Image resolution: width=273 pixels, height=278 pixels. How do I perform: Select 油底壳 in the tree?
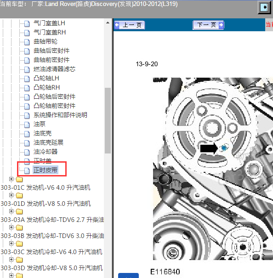[42, 134]
